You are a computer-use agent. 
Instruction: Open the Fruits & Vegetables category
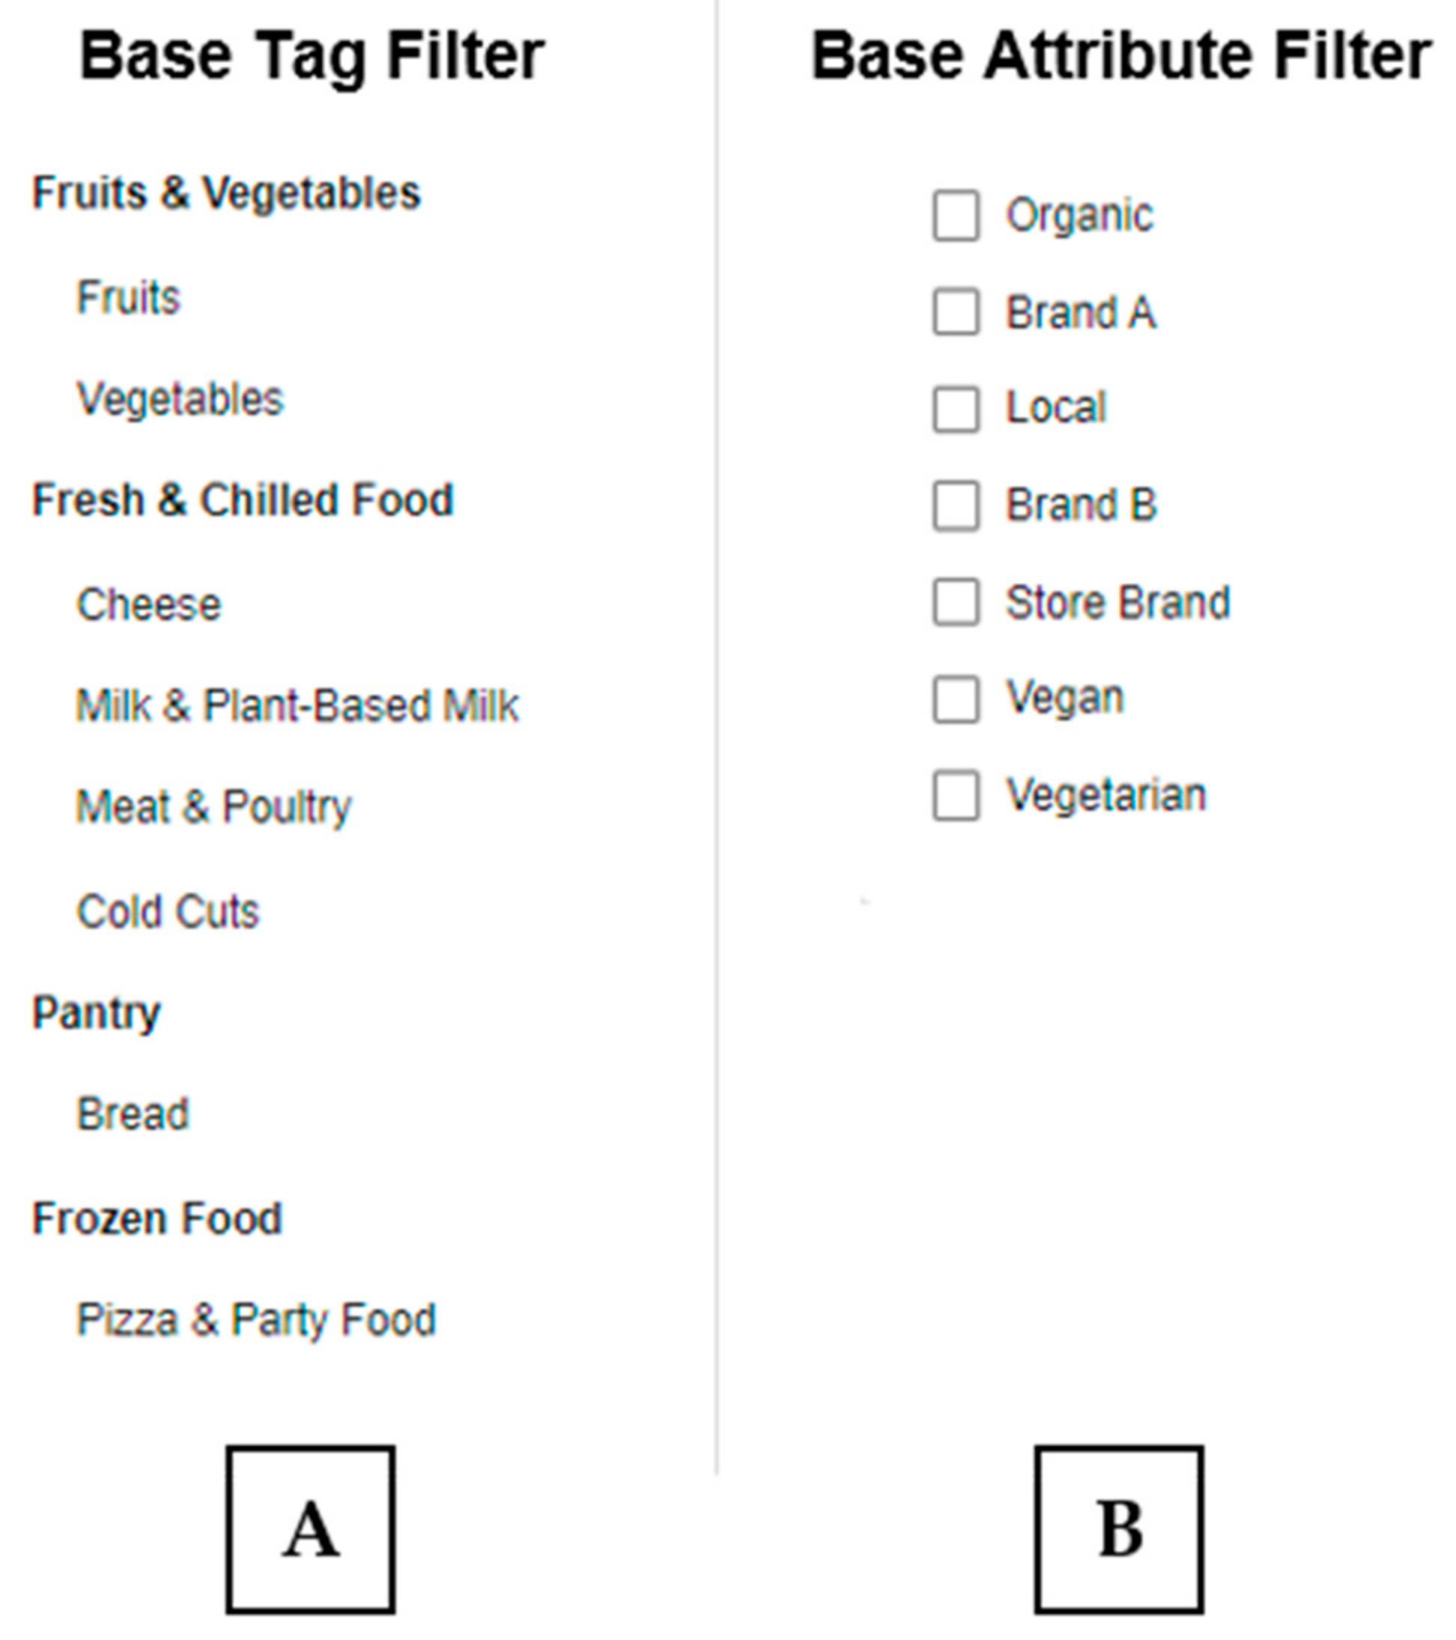click(225, 192)
